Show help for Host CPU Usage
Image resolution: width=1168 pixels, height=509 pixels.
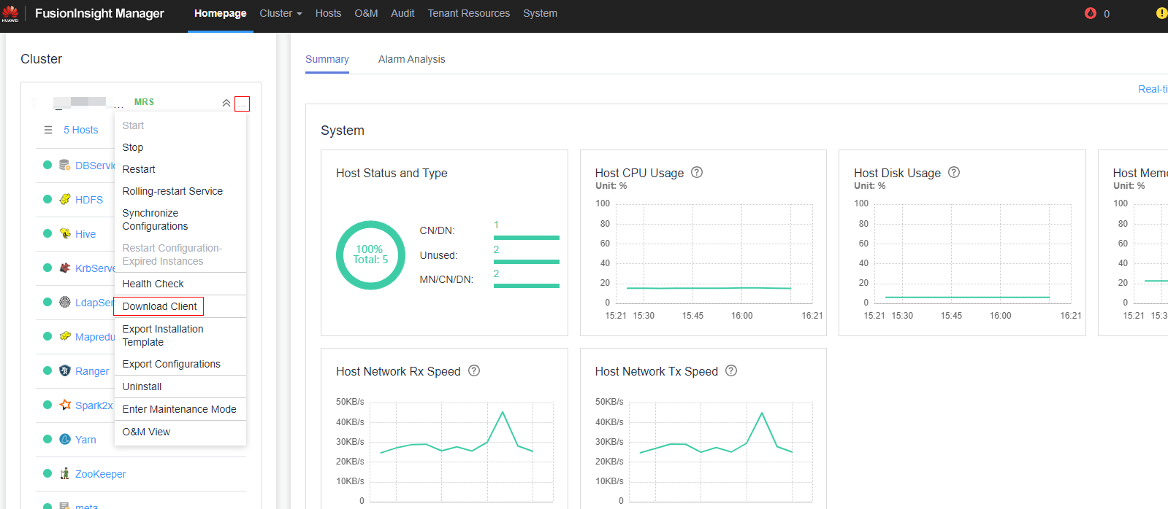(697, 172)
